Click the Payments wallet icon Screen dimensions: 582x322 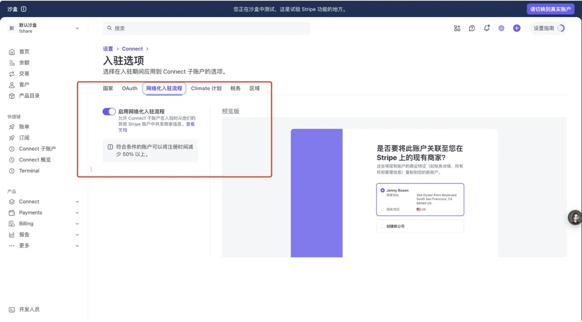coord(12,213)
